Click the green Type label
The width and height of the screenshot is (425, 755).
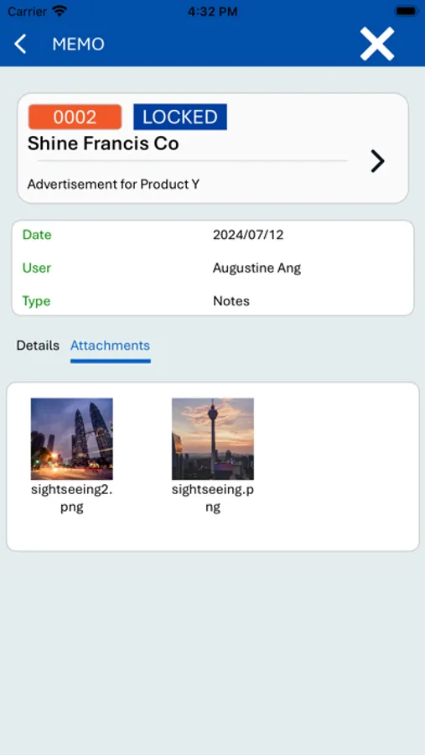point(37,301)
